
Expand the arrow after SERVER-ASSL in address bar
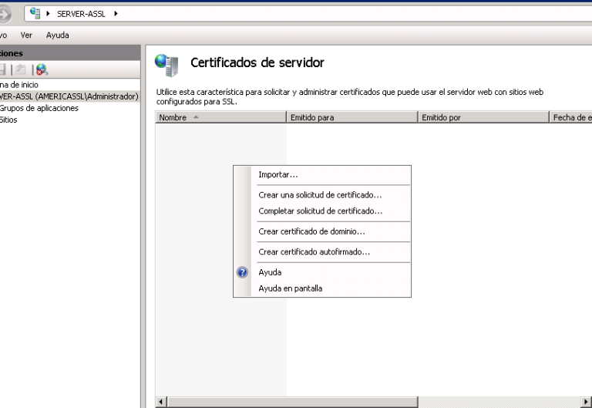point(115,14)
